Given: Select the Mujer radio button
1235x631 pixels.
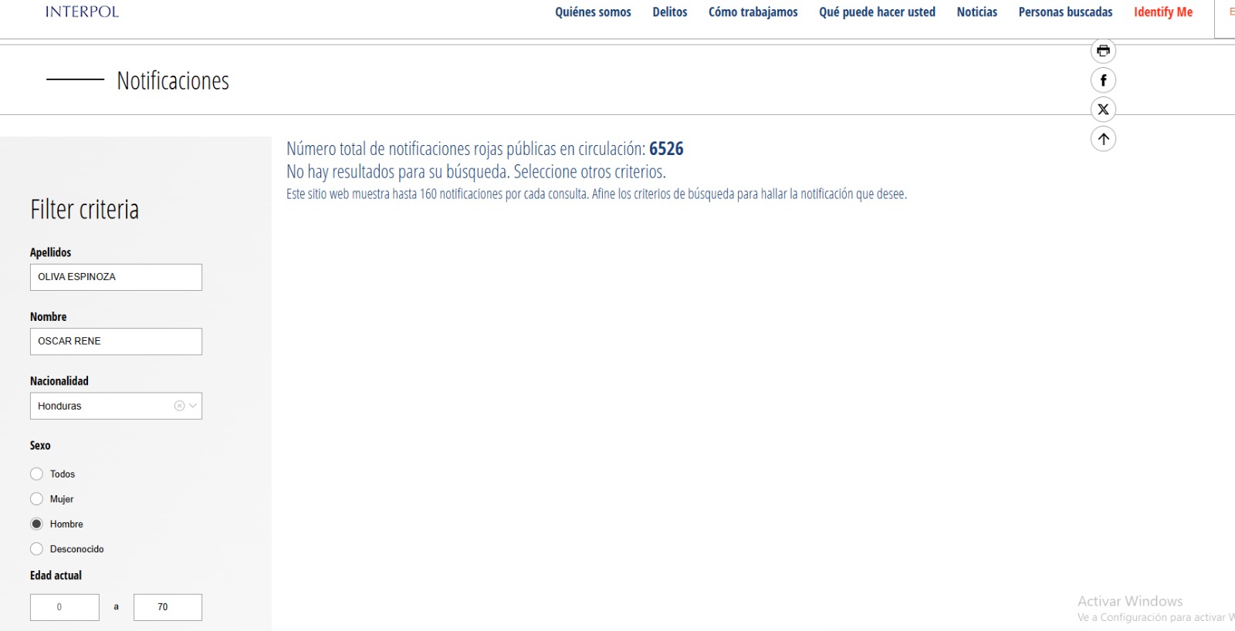Looking at the screenshot, I should tap(36, 499).
